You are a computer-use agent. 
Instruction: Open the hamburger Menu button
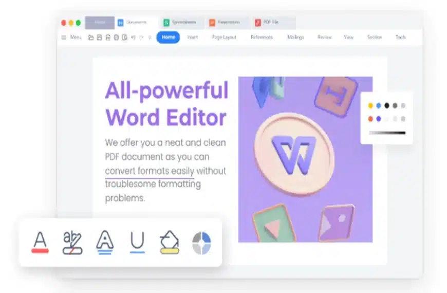click(x=71, y=38)
